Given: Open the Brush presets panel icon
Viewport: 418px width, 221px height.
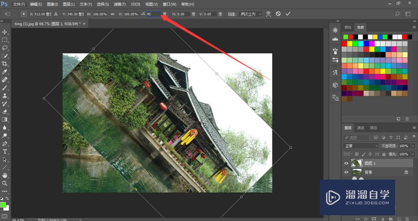Looking at the screenshot, I should [x=335, y=51].
